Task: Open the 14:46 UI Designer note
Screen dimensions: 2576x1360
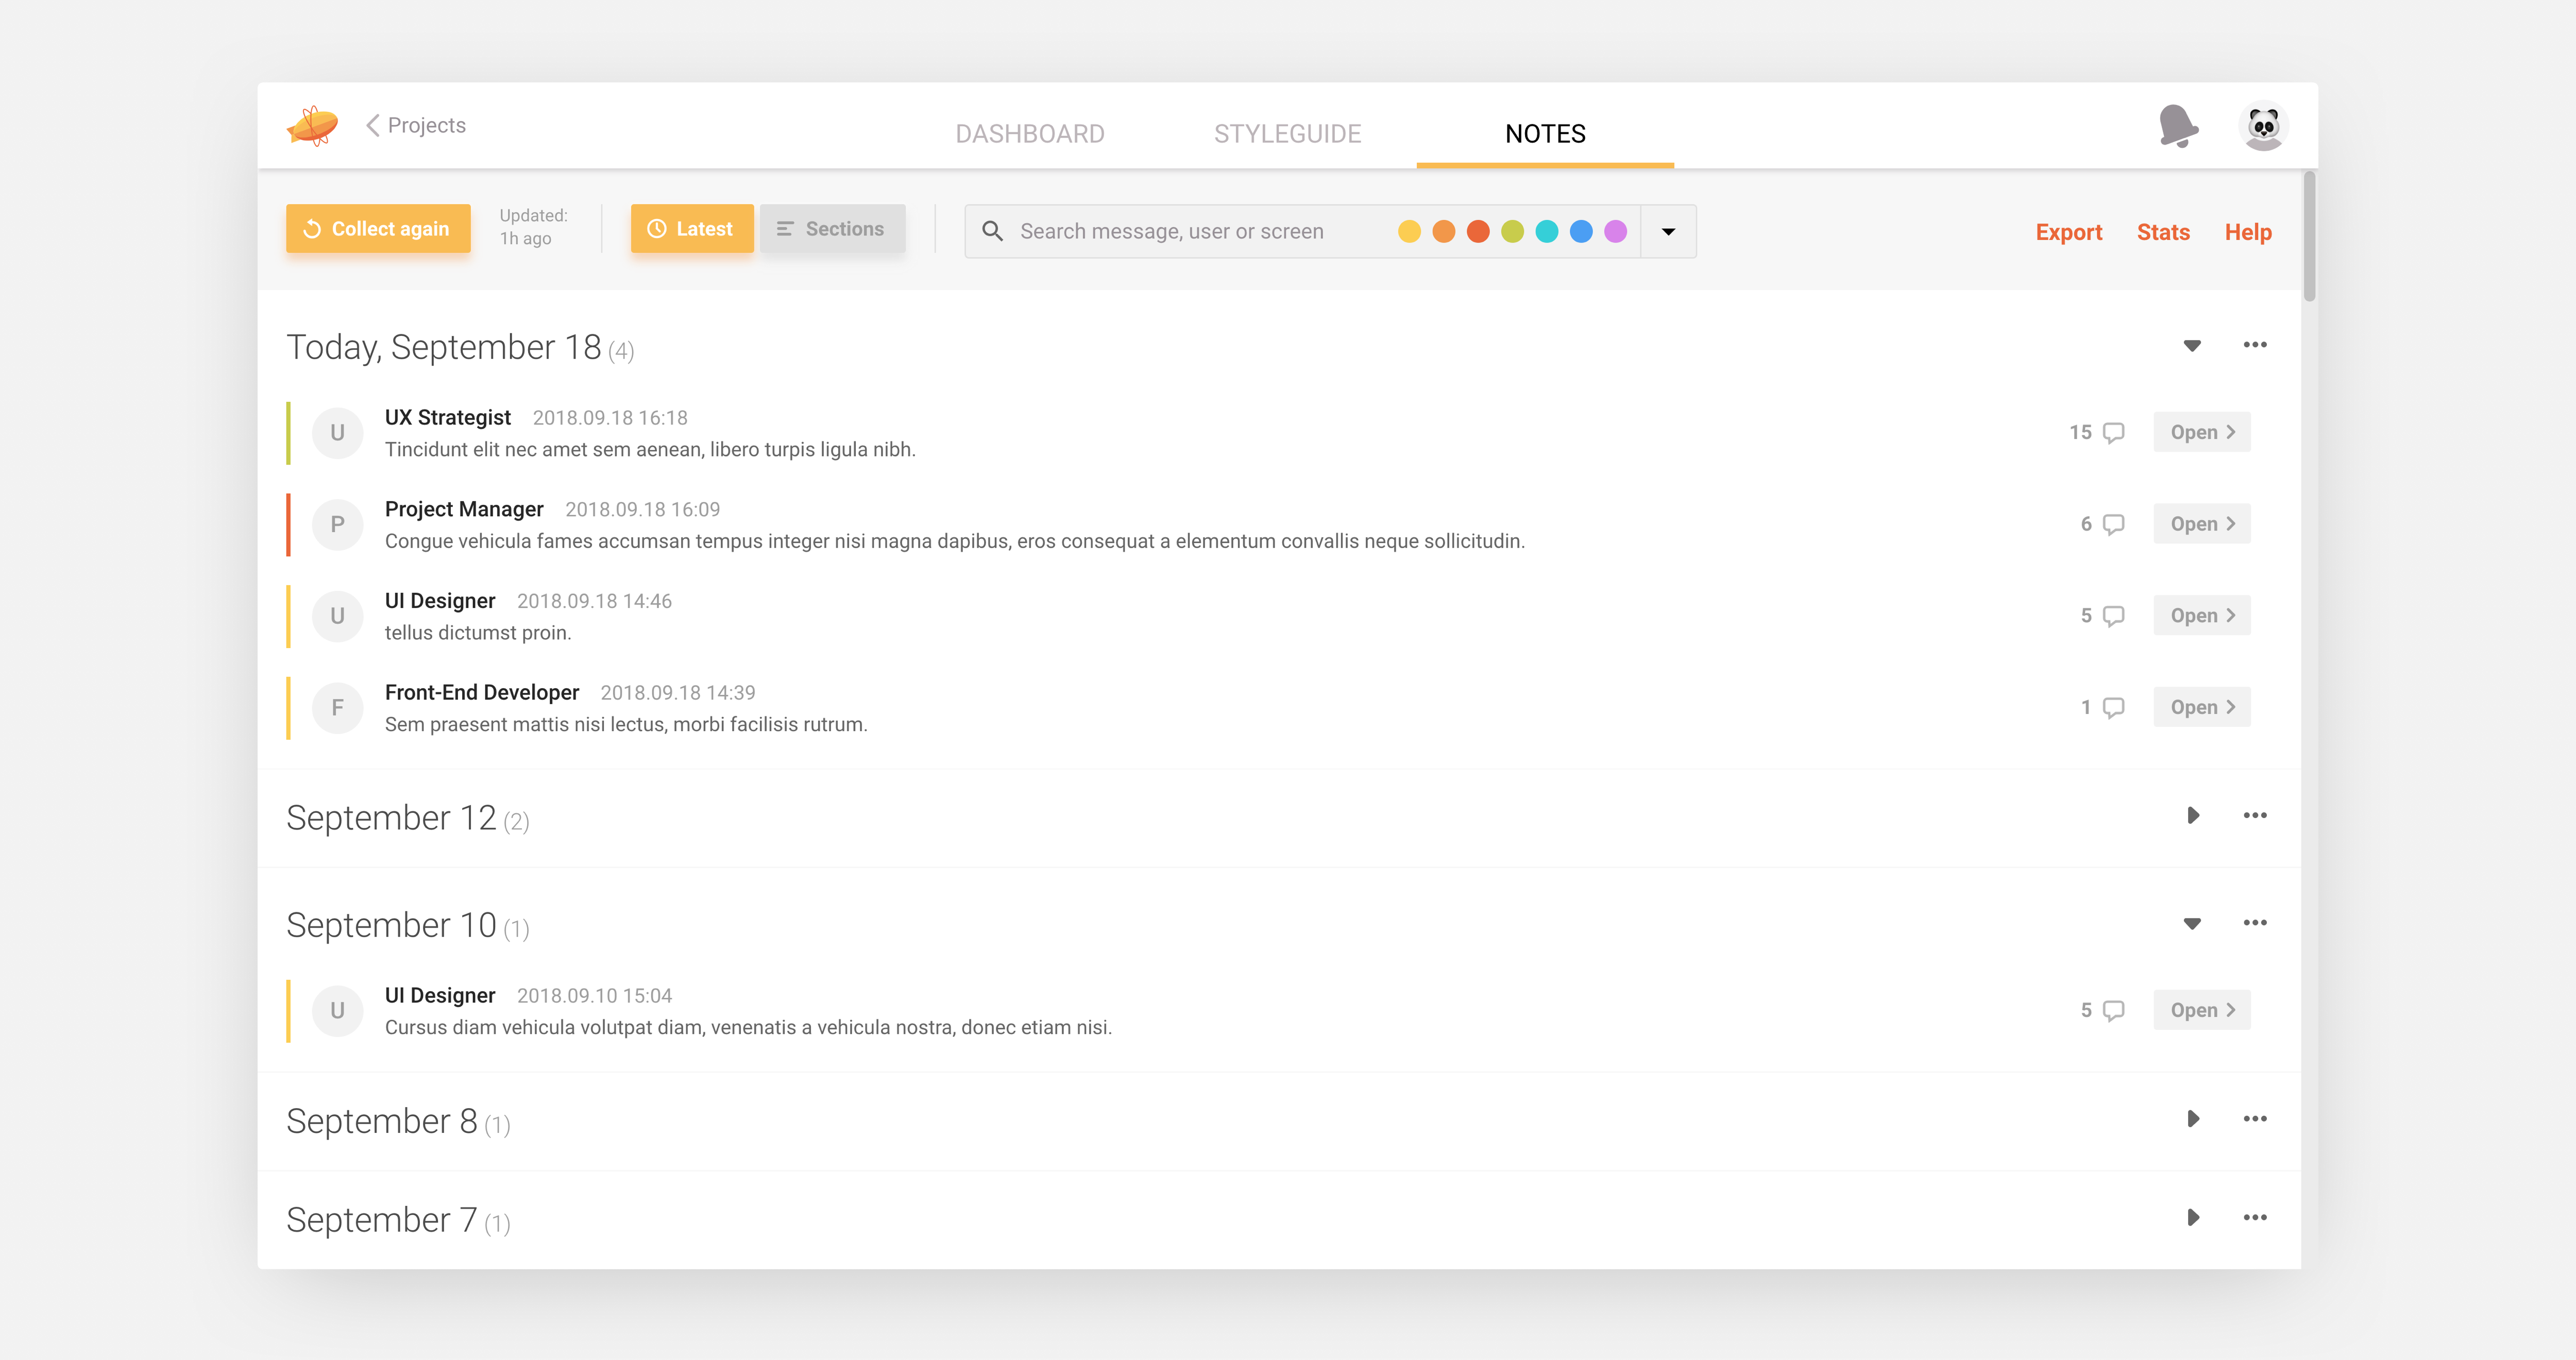Action: [x=2202, y=616]
